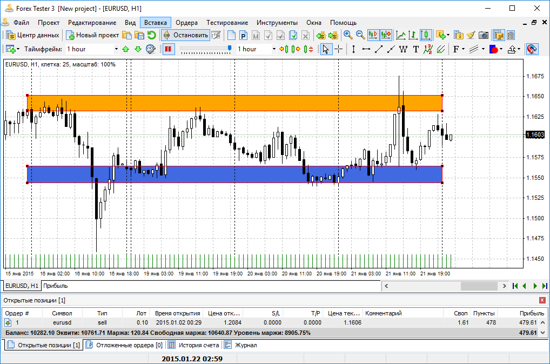
Task: Toggle the candlestick chart display mode
Action: pos(426,35)
